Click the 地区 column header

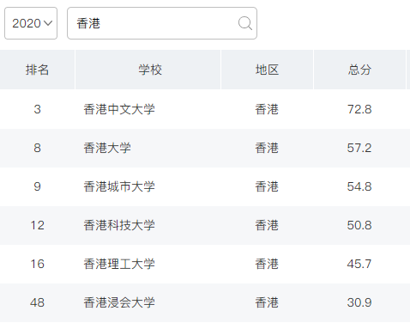267,70
